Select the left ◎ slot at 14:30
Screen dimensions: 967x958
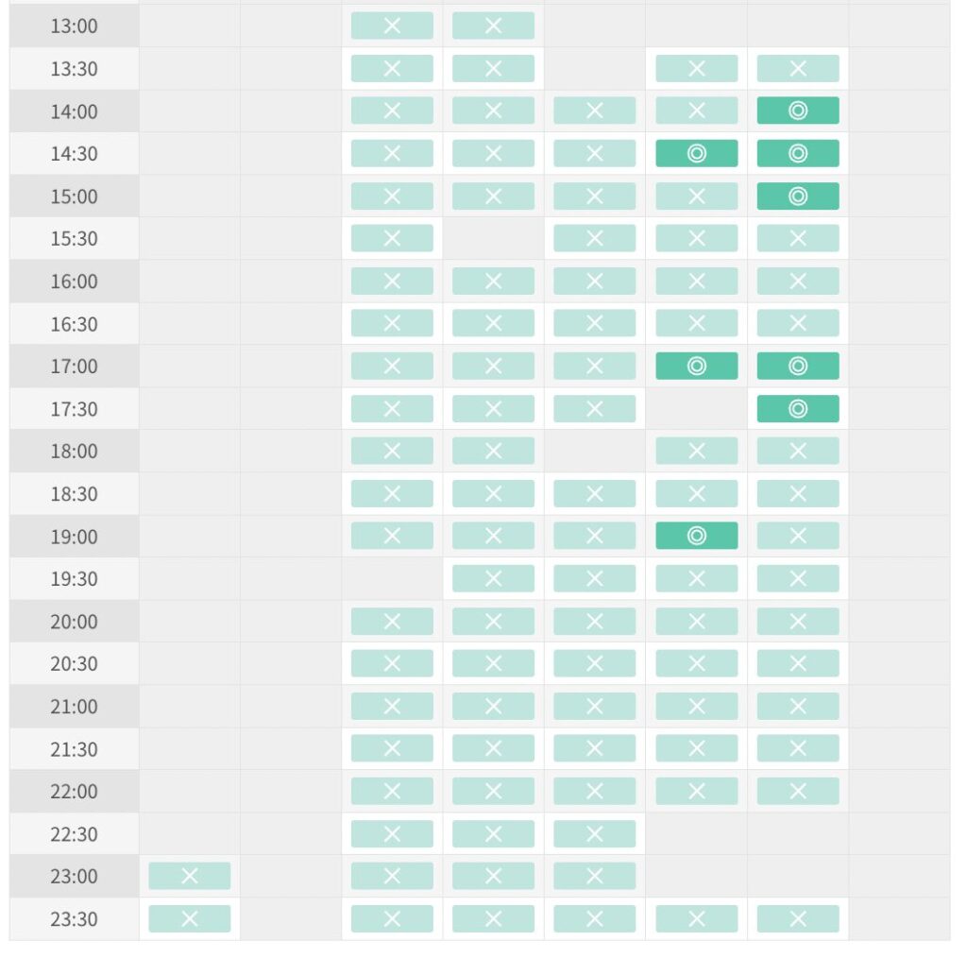[x=696, y=154]
